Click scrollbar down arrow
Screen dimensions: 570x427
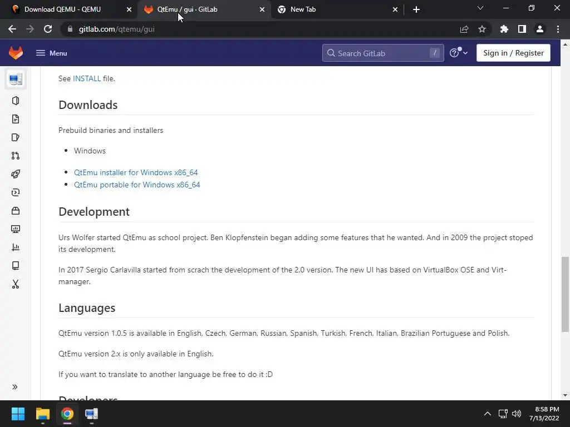coord(565,395)
